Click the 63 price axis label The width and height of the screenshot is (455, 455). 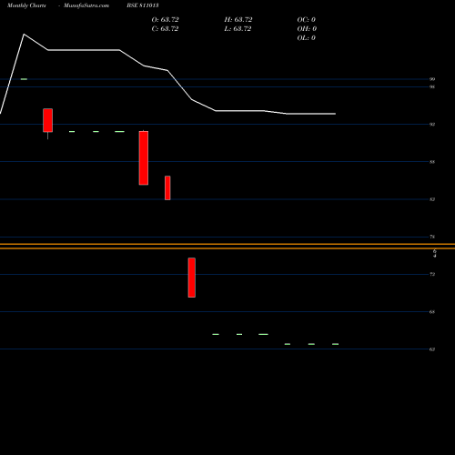point(432,349)
